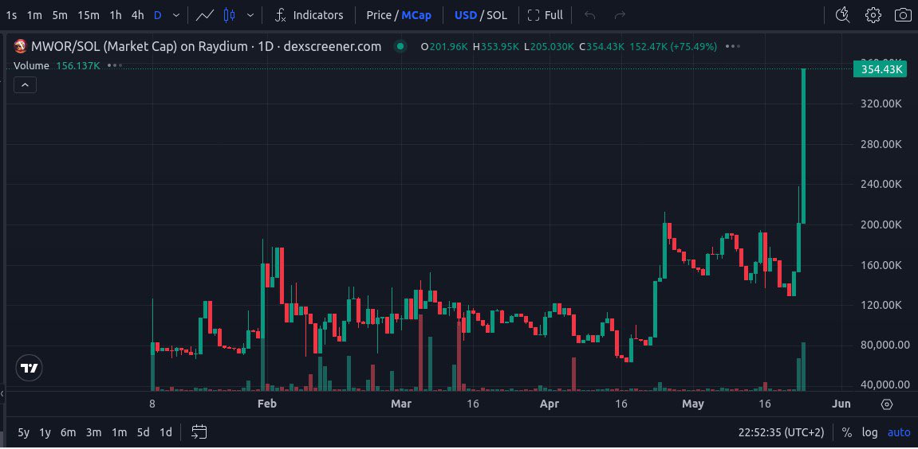Click the O201.96K open value
This screenshot has width=918, height=449.
pos(443,46)
